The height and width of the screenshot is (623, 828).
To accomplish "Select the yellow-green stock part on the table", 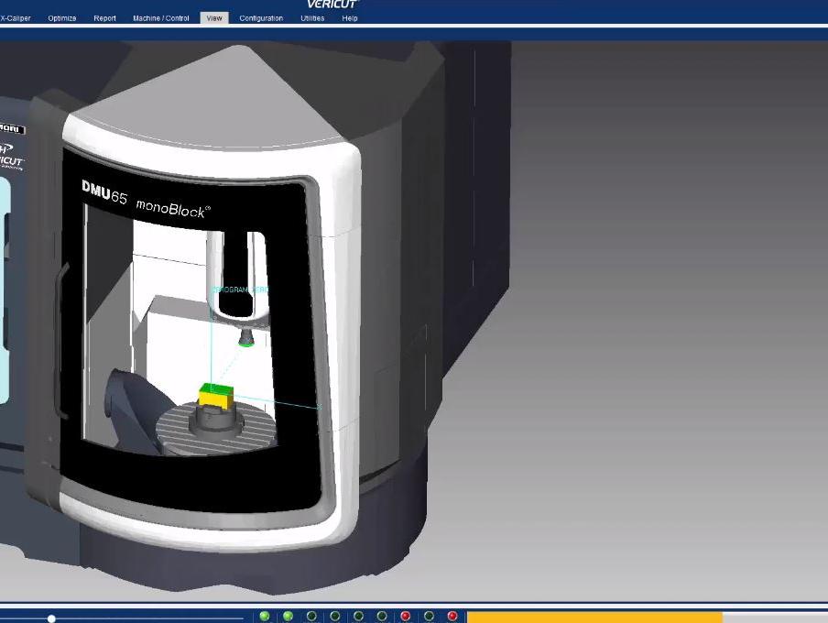I will (216, 397).
